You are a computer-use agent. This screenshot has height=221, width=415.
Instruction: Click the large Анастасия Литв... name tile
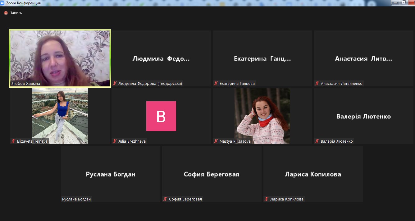pyautogui.click(x=364, y=58)
